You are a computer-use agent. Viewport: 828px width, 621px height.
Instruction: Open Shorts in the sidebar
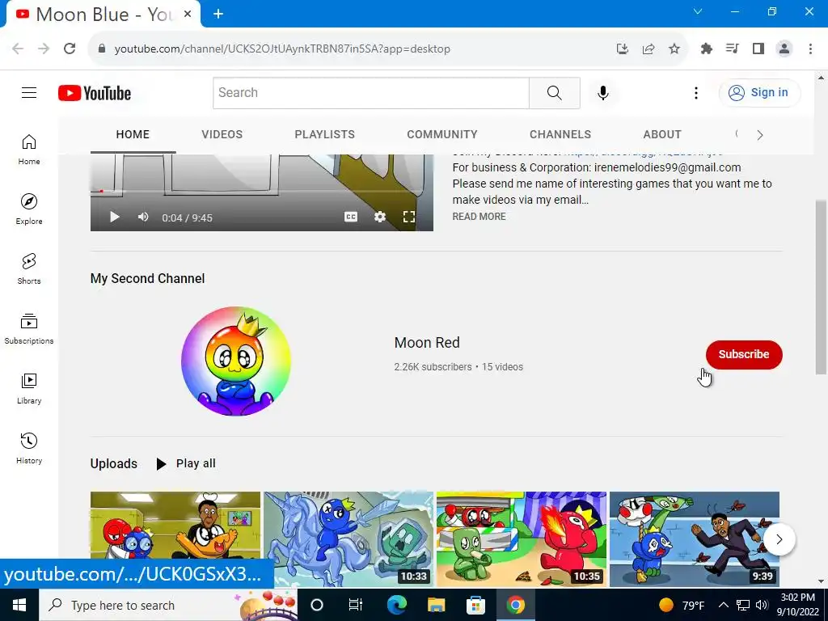(29, 268)
